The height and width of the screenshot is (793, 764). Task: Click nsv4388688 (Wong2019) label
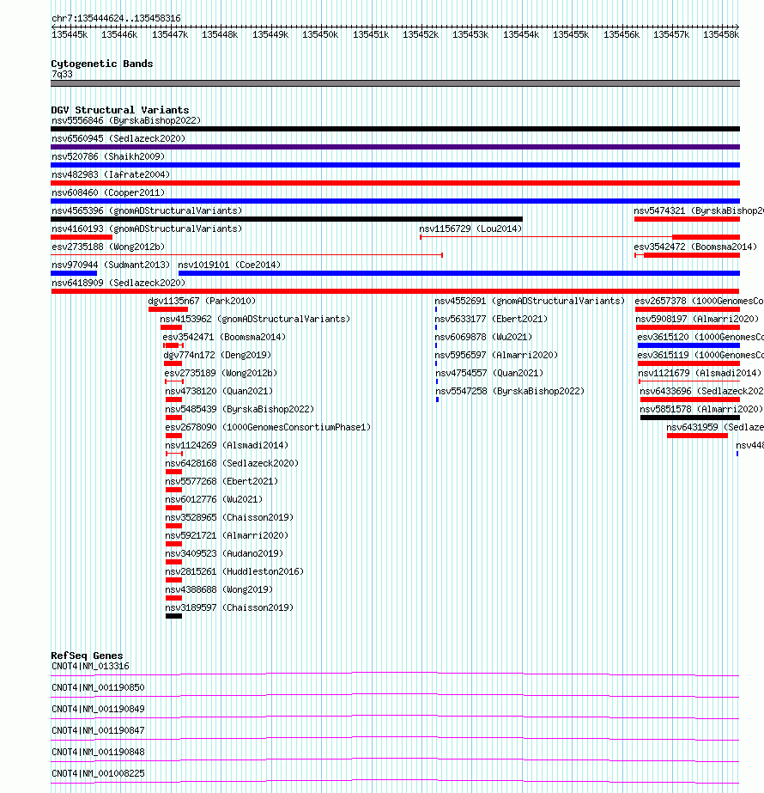[219, 589]
